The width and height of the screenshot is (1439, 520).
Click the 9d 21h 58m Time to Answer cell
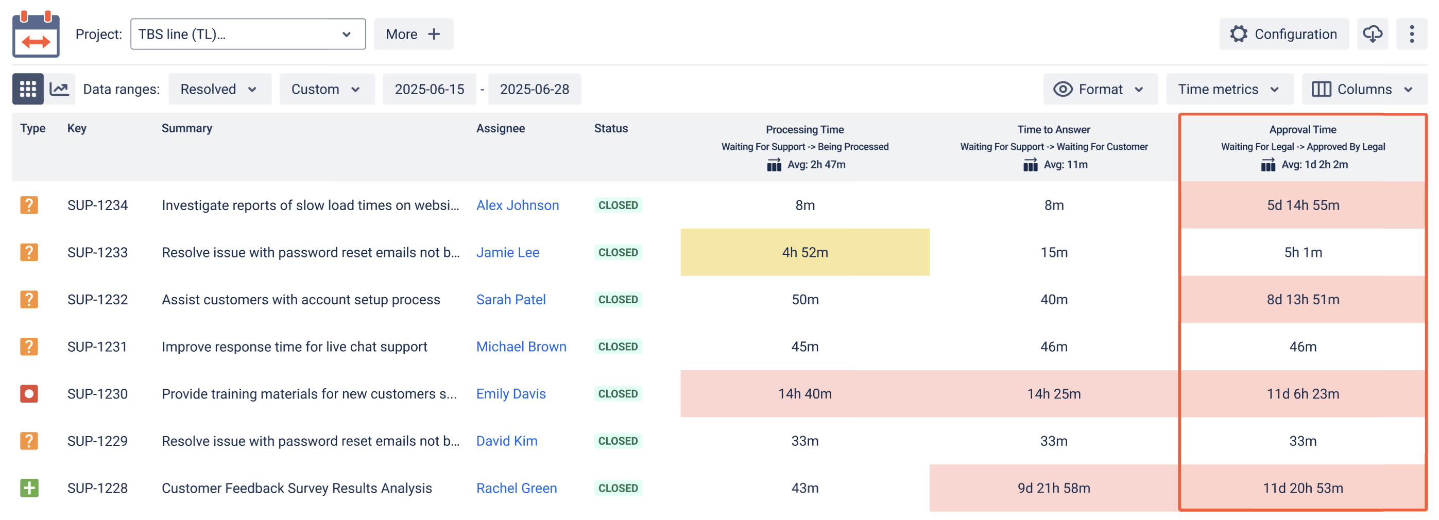pos(1054,488)
